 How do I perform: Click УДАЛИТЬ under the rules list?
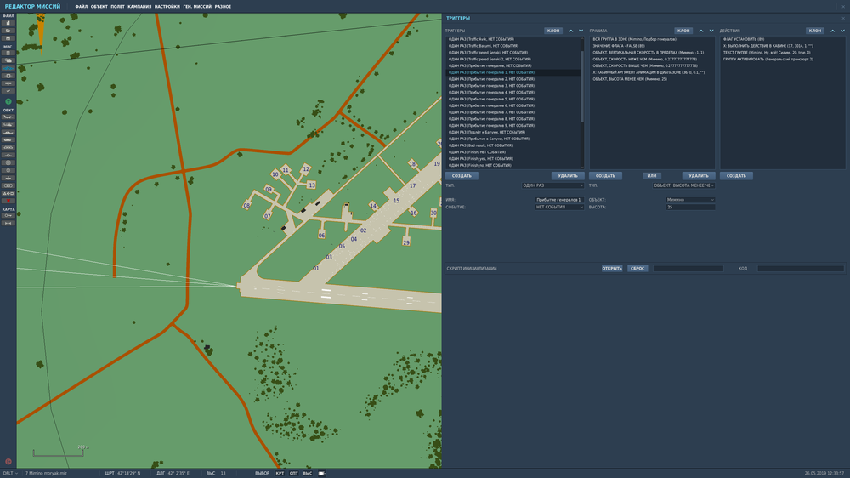coord(698,176)
